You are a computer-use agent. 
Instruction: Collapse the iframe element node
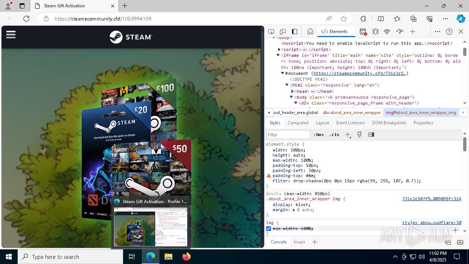point(278,55)
